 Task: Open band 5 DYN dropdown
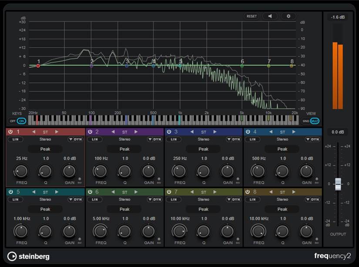(75, 199)
